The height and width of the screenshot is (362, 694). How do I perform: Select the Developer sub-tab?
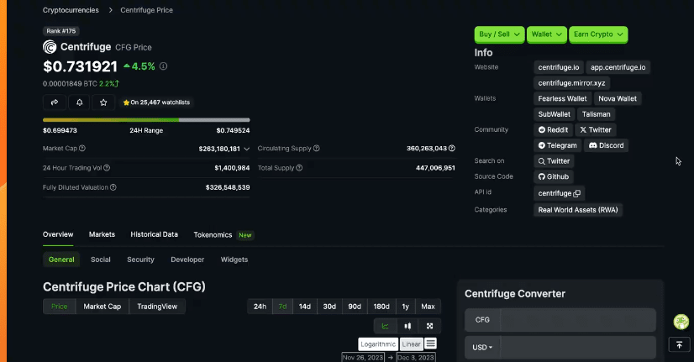tap(187, 260)
